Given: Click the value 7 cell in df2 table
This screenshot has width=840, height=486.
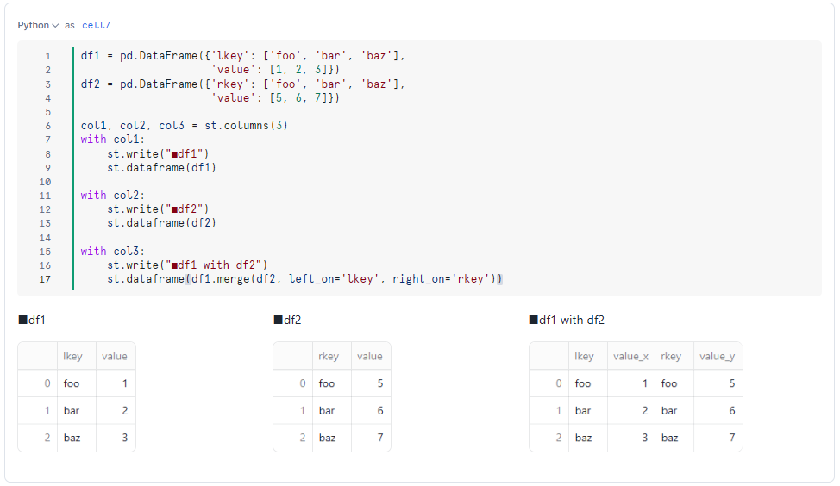Looking at the screenshot, I should click(371, 438).
